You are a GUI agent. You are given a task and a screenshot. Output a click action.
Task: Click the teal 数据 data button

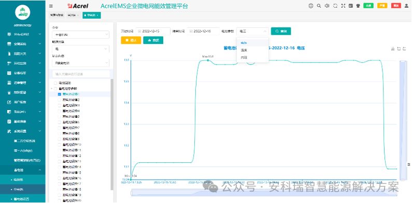(153, 40)
